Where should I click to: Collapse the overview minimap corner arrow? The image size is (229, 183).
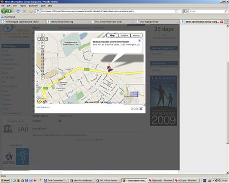[144, 104]
